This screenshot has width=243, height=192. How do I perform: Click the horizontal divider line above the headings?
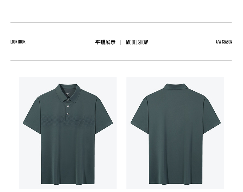121,23
